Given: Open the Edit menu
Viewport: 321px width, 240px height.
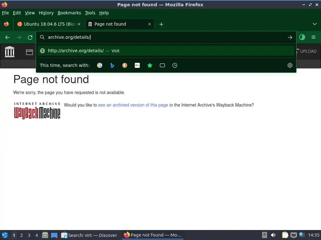Looking at the screenshot, I should coord(17,13).
